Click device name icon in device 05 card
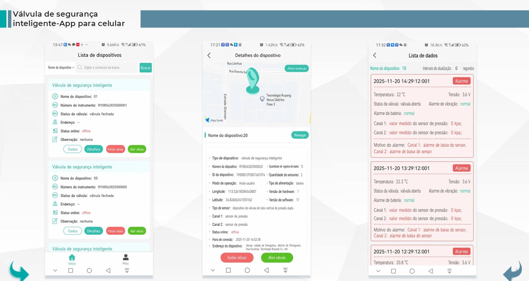Viewport: 529px width, 281px height. [55, 178]
